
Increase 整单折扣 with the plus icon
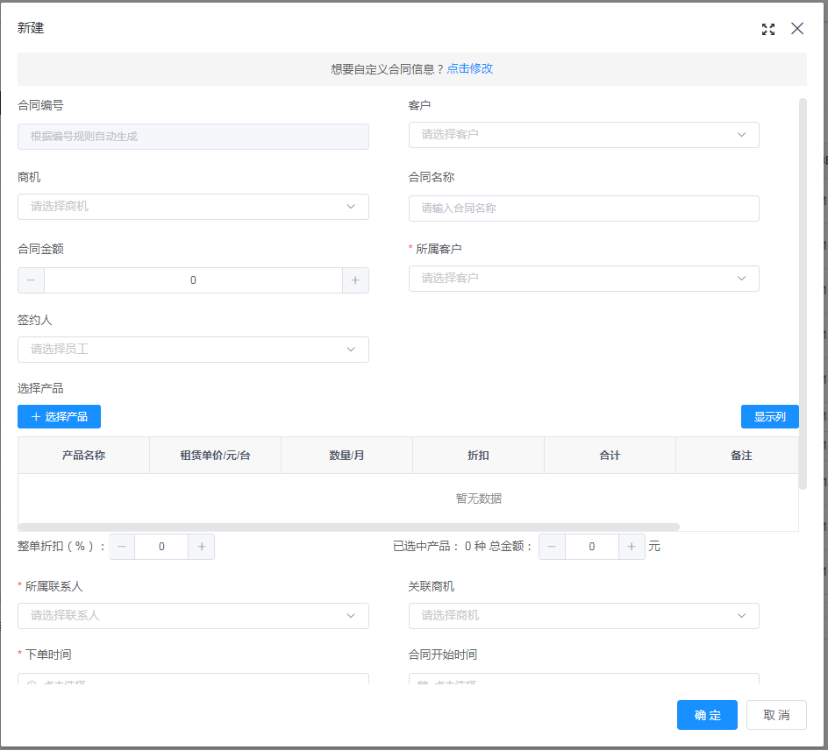click(201, 547)
